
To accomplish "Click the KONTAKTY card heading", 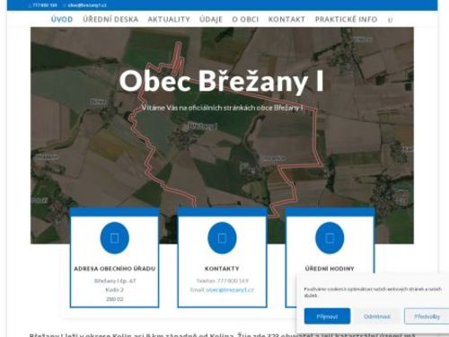I will [x=222, y=269].
